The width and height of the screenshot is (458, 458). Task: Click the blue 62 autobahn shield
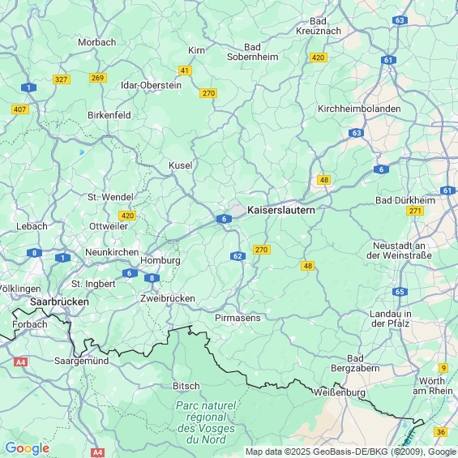238,256
